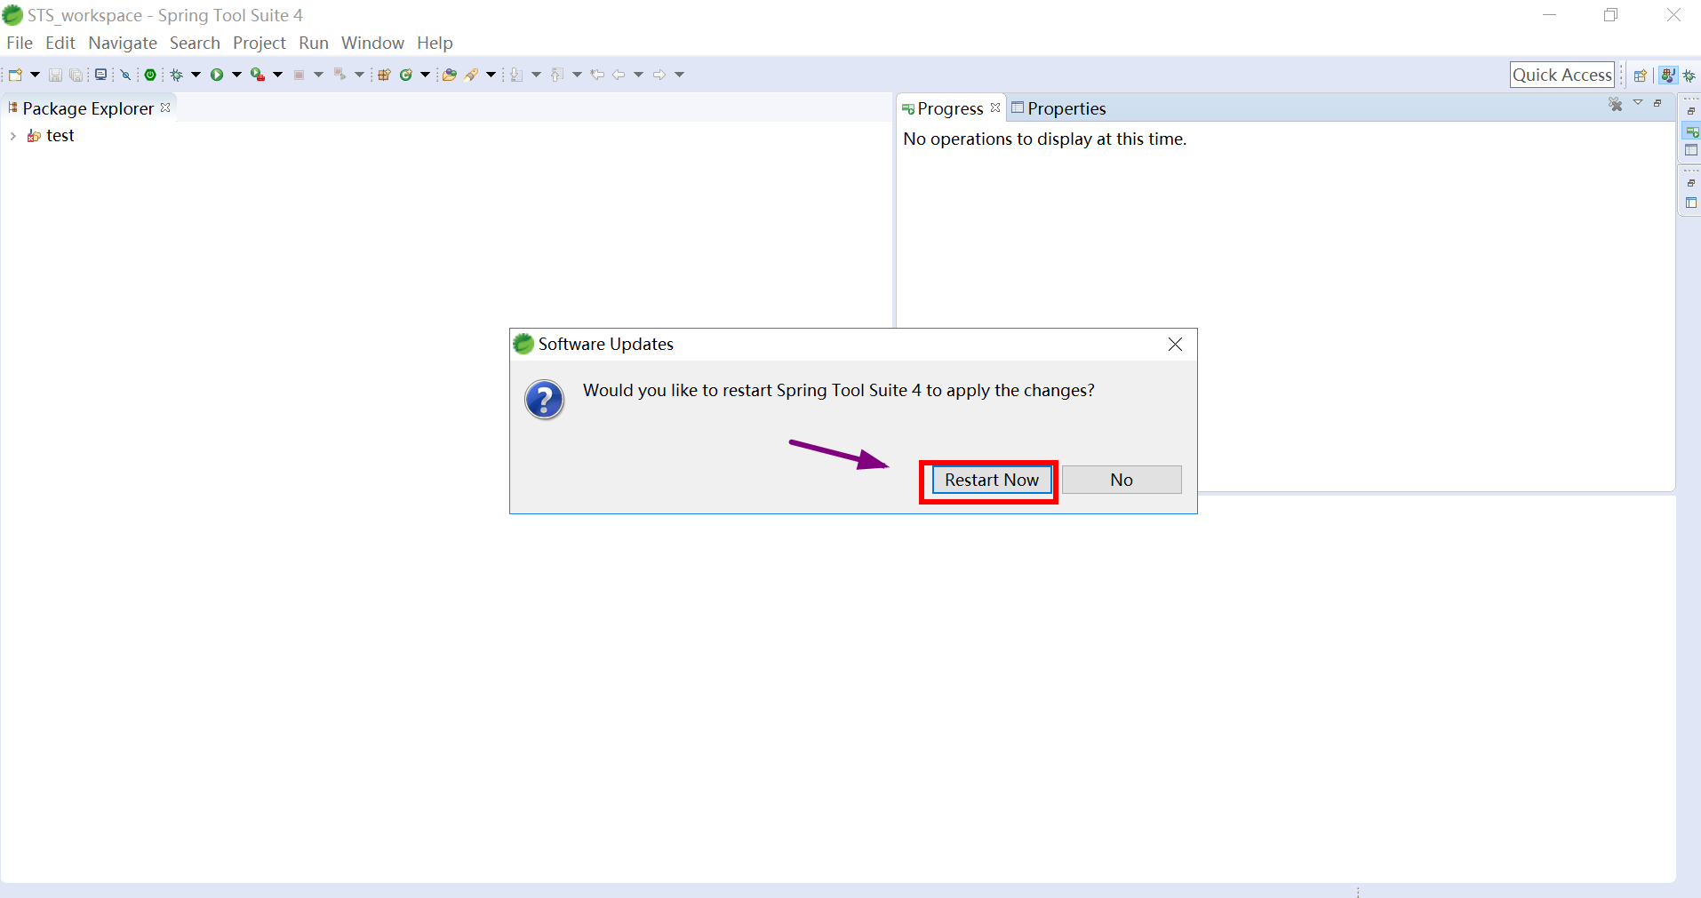
Task: Open the Search flashlight dropdown arrow
Action: pos(491,75)
